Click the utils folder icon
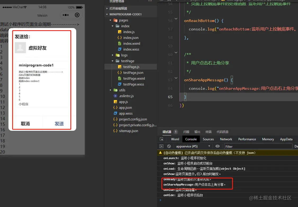The width and height of the screenshot is (298, 207). point(115,90)
